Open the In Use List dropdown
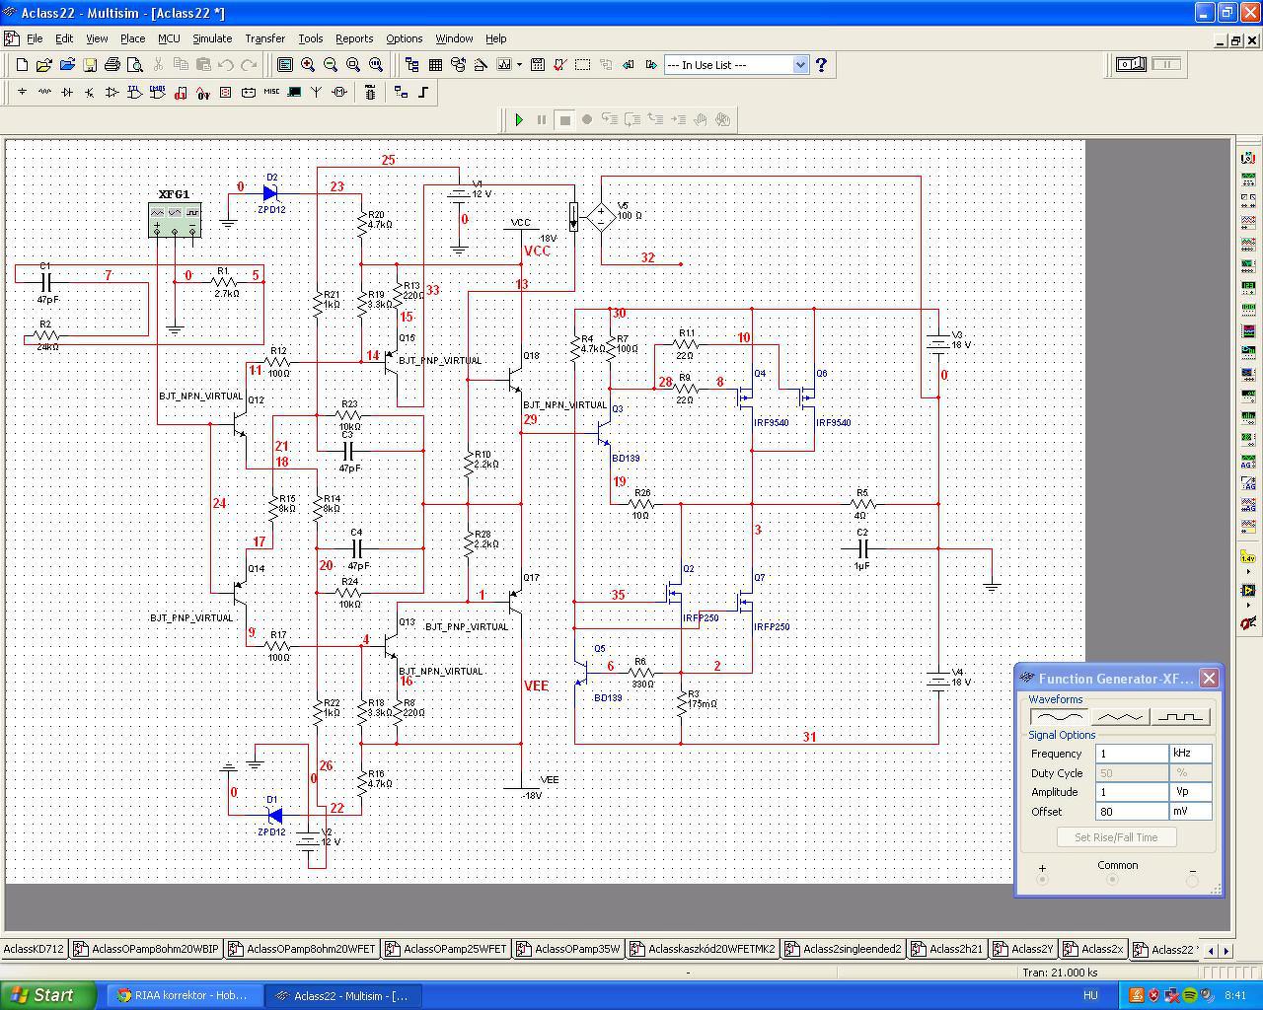 (800, 65)
